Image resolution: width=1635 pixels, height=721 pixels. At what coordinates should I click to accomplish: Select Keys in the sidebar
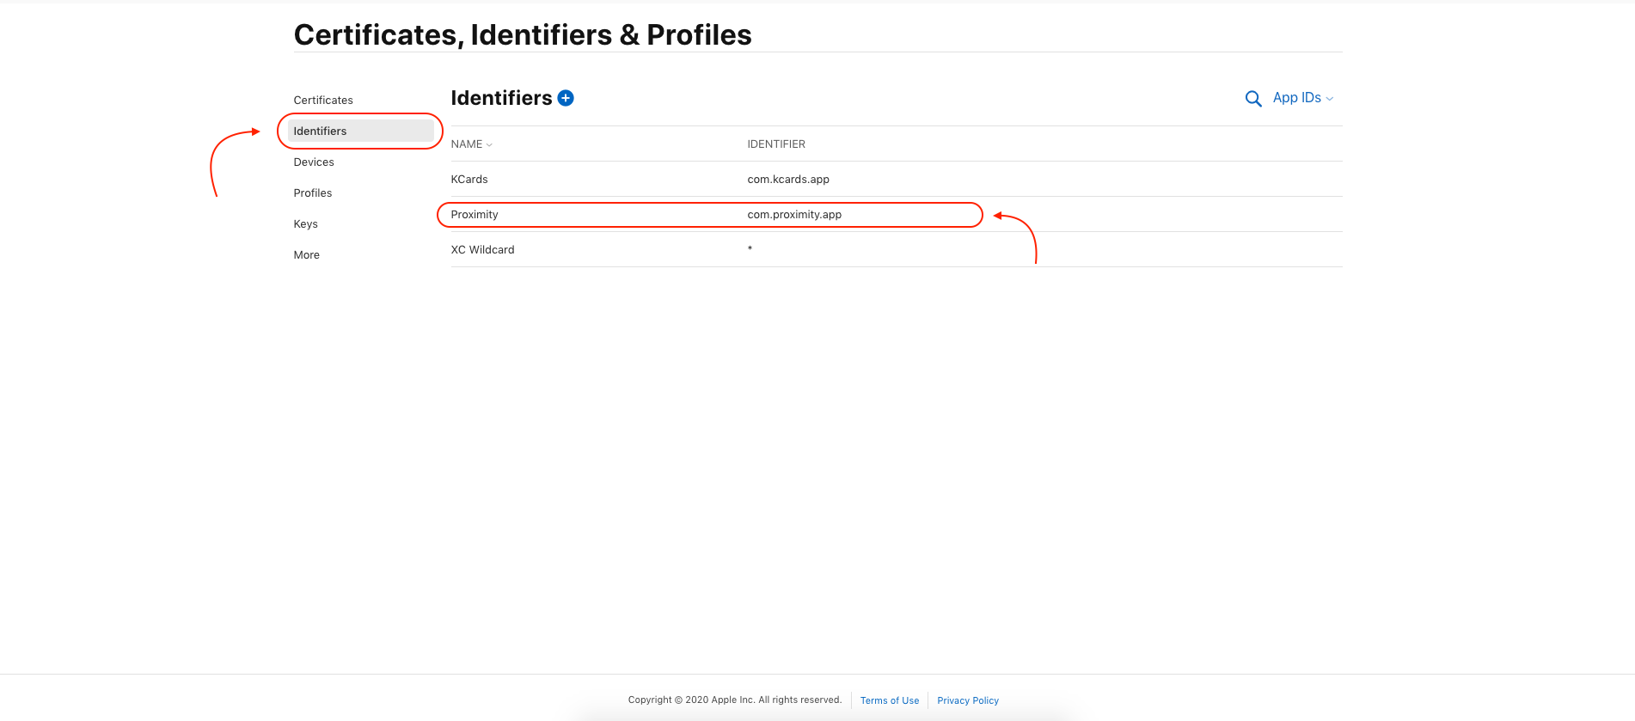[x=306, y=224]
